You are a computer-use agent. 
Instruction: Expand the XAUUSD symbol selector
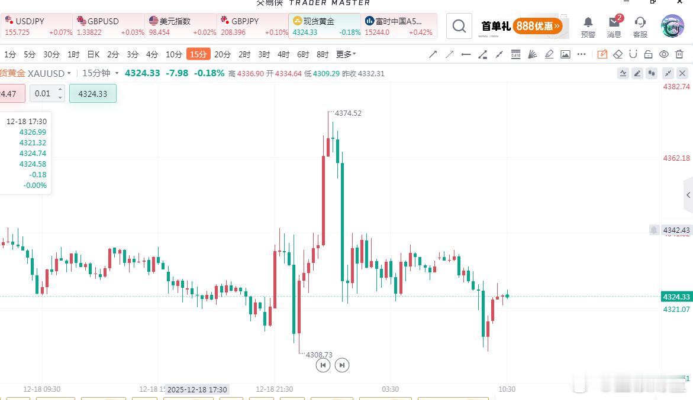(67, 73)
